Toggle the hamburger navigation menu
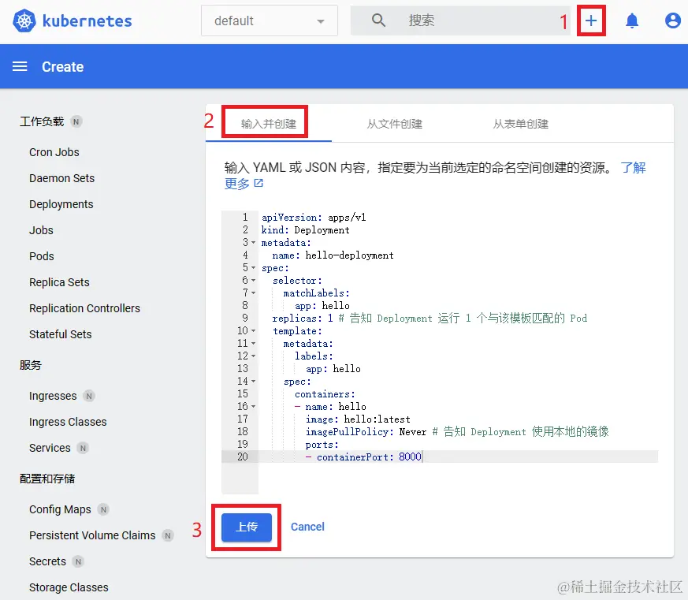 click(x=20, y=66)
